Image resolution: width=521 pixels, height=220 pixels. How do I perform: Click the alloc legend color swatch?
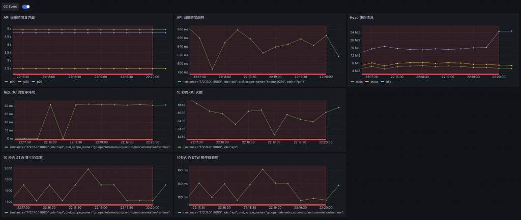coord(352,82)
